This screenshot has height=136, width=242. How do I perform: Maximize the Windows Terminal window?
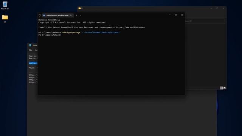(x=176, y=15)
